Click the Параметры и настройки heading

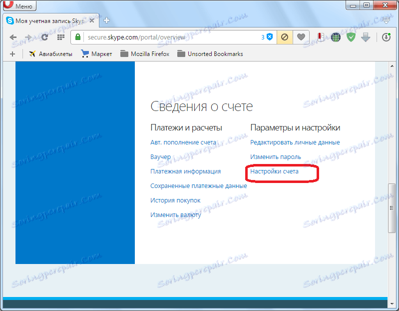click(x=295, y=127)
